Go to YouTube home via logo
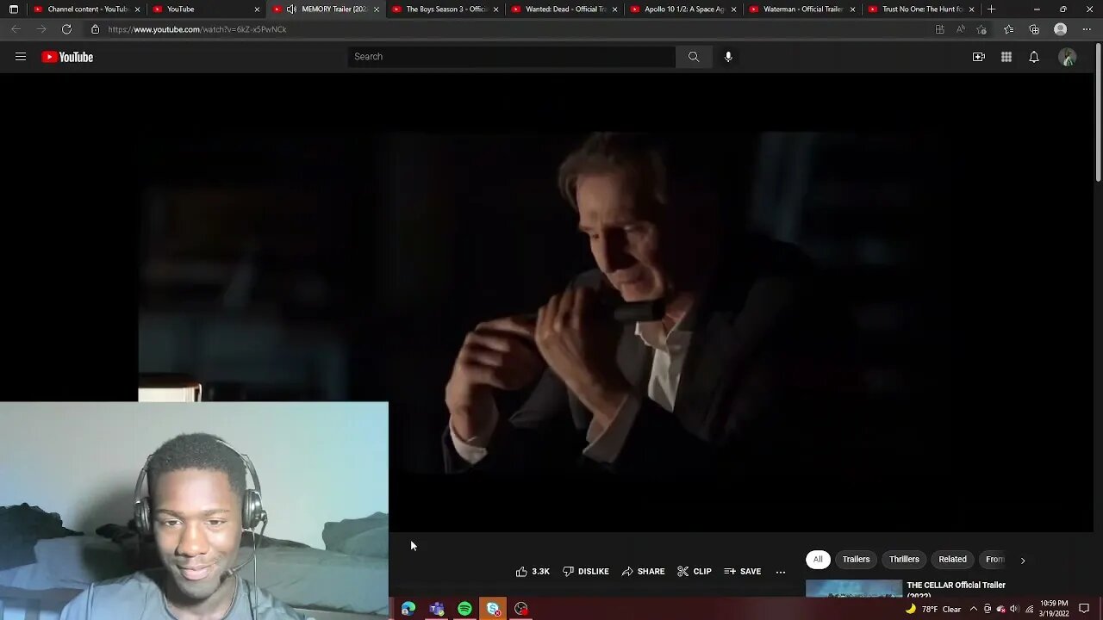This screenshot has height=620, width=1103. coord(67,57)
